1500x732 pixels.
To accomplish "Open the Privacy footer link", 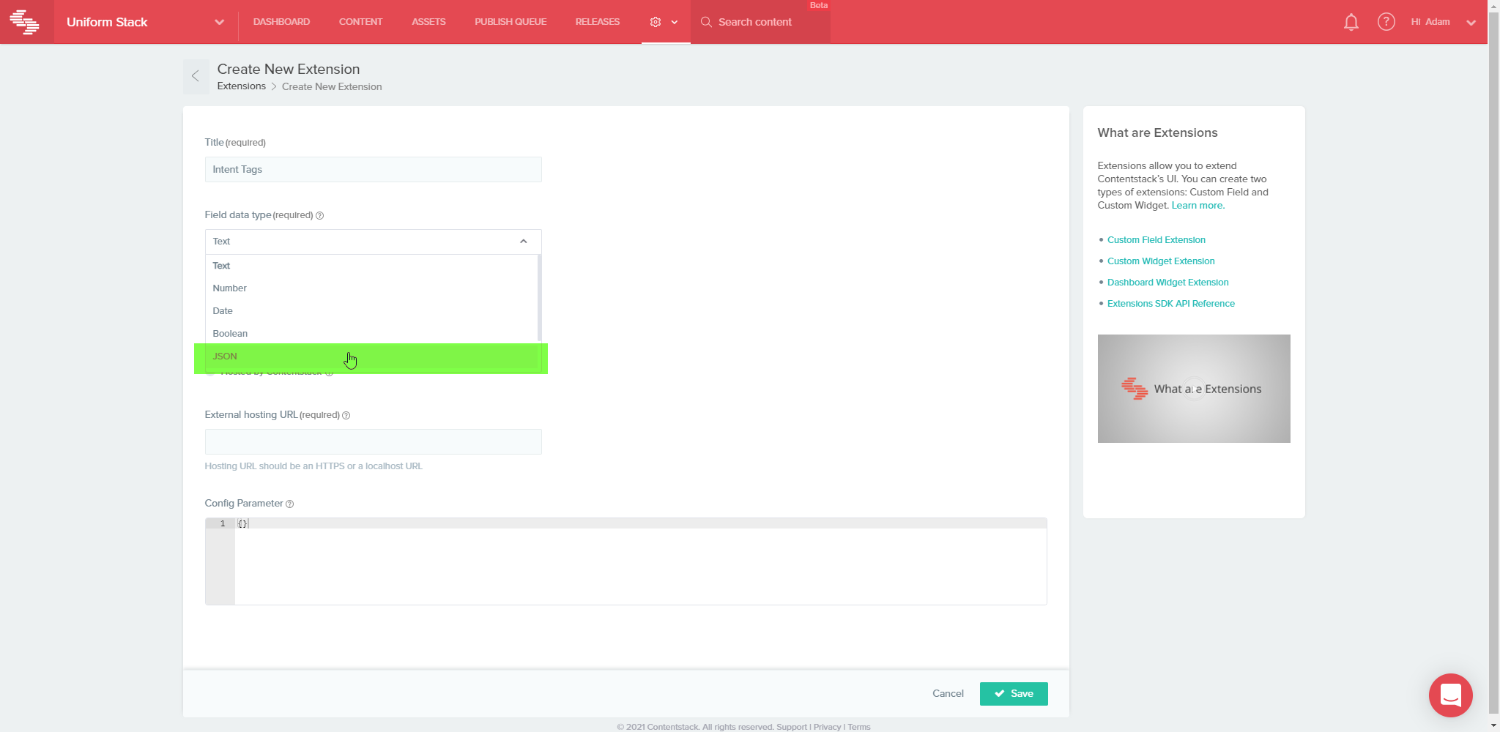I will (828, 727).
